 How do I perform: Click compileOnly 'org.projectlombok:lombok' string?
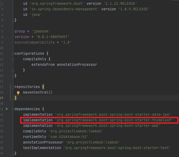click(76, 131)
